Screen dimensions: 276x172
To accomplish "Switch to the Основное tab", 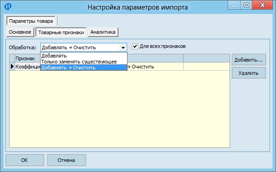I will [20, 32].
